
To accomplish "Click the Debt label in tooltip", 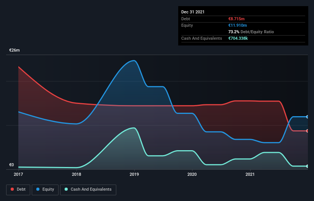I will pos(185,19).
